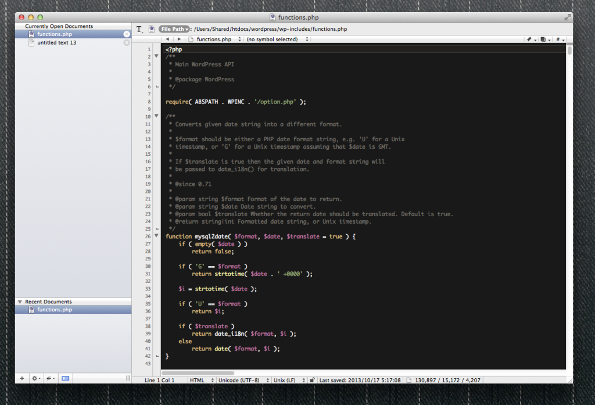Fold the mysql2date function at line 26

156,236
